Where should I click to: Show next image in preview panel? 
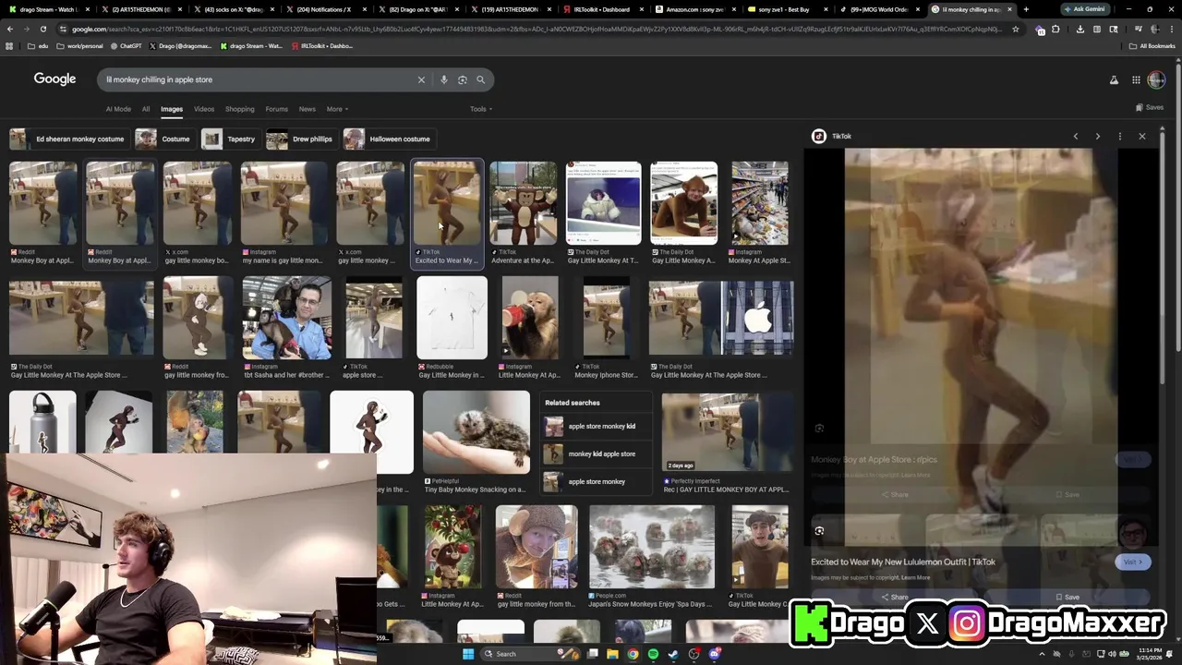coord(1097,136)
